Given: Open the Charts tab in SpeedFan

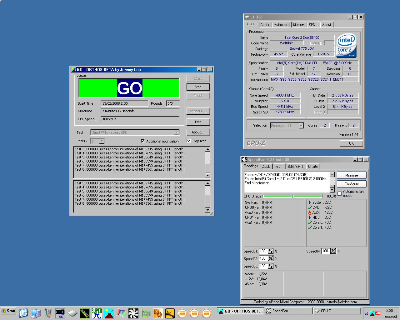Looking at the screenshot, I should [313, 167].
